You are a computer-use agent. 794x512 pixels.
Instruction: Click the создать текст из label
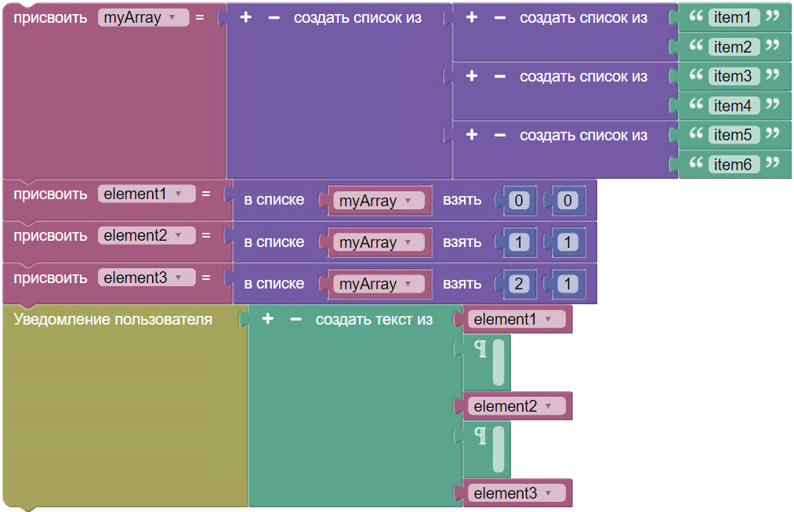tap(374, 320)
